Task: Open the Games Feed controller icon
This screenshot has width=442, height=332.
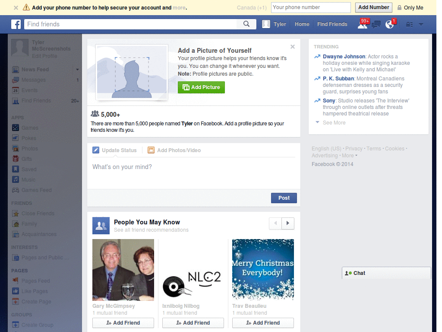Action: click(x=16, y=190)
